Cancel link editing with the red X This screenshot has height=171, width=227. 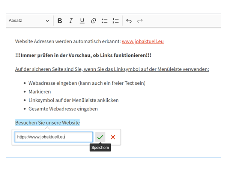[x=113, y=137]
